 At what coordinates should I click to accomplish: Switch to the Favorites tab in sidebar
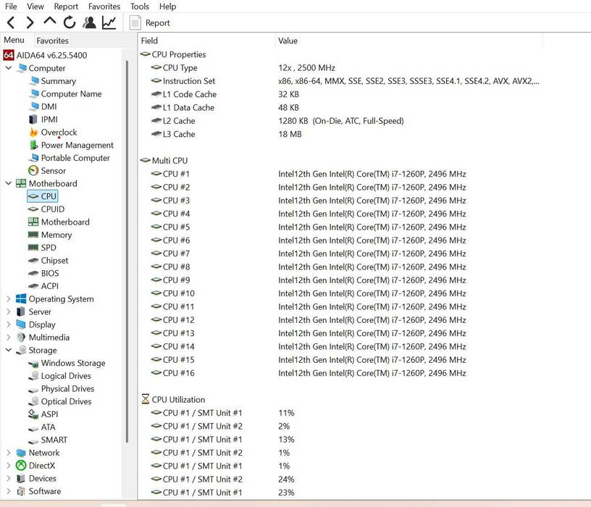pos(52,41)
